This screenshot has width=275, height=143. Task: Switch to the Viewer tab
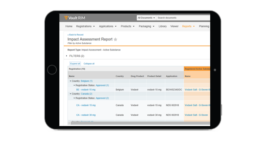coord(174,26)
